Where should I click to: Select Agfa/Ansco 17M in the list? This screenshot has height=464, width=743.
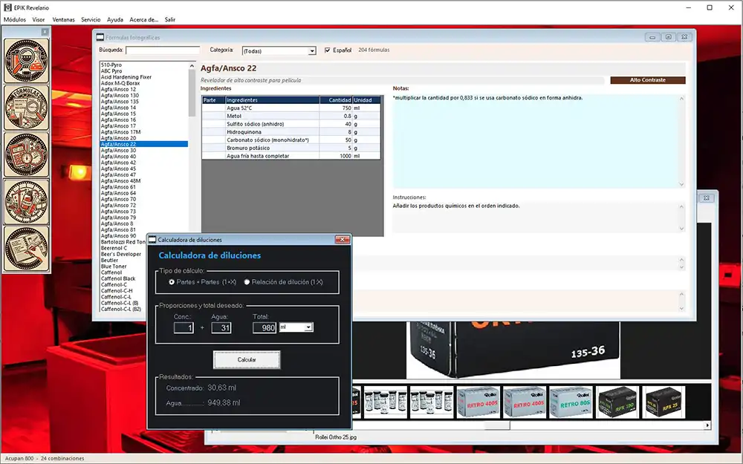click(x=120, y=132)
